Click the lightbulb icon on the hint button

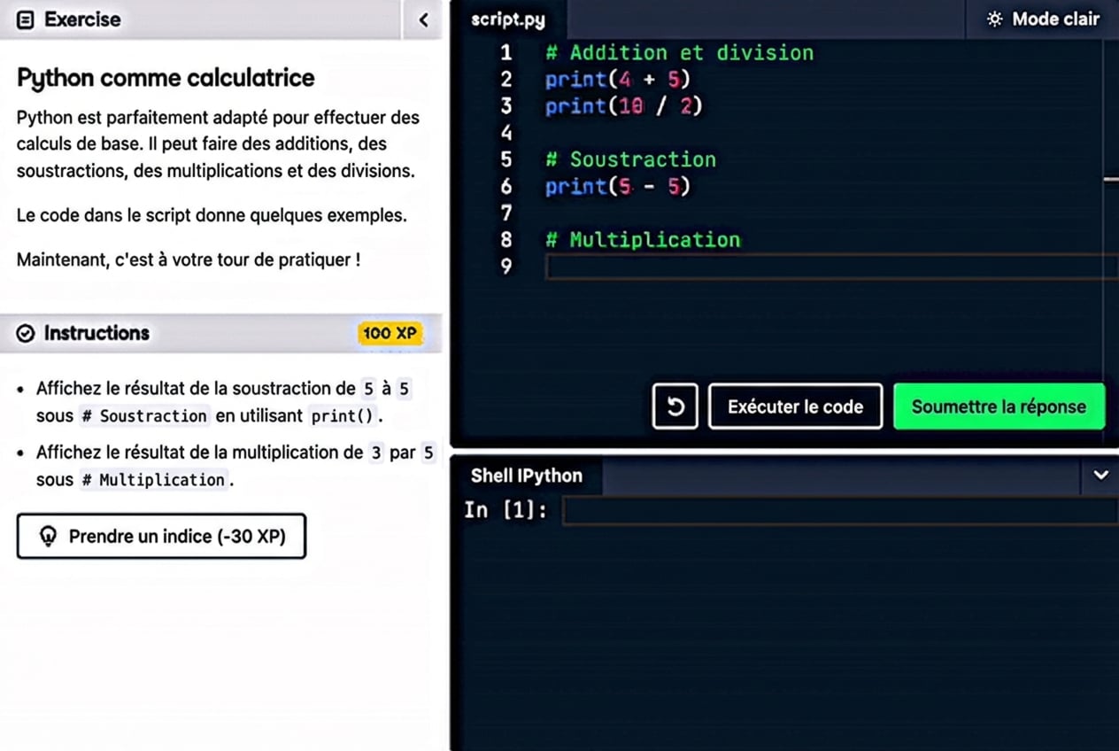pyautogui.click(x=48, y=536)
